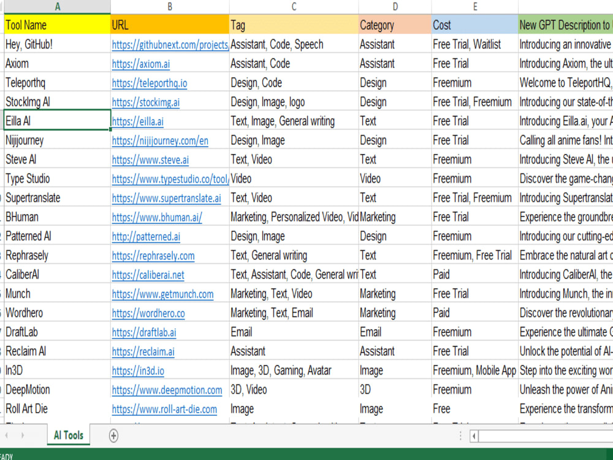The height and width of the screenshot is (460, 613).
Task: Open the wordhero.co link
Action: tap(148, 313)
